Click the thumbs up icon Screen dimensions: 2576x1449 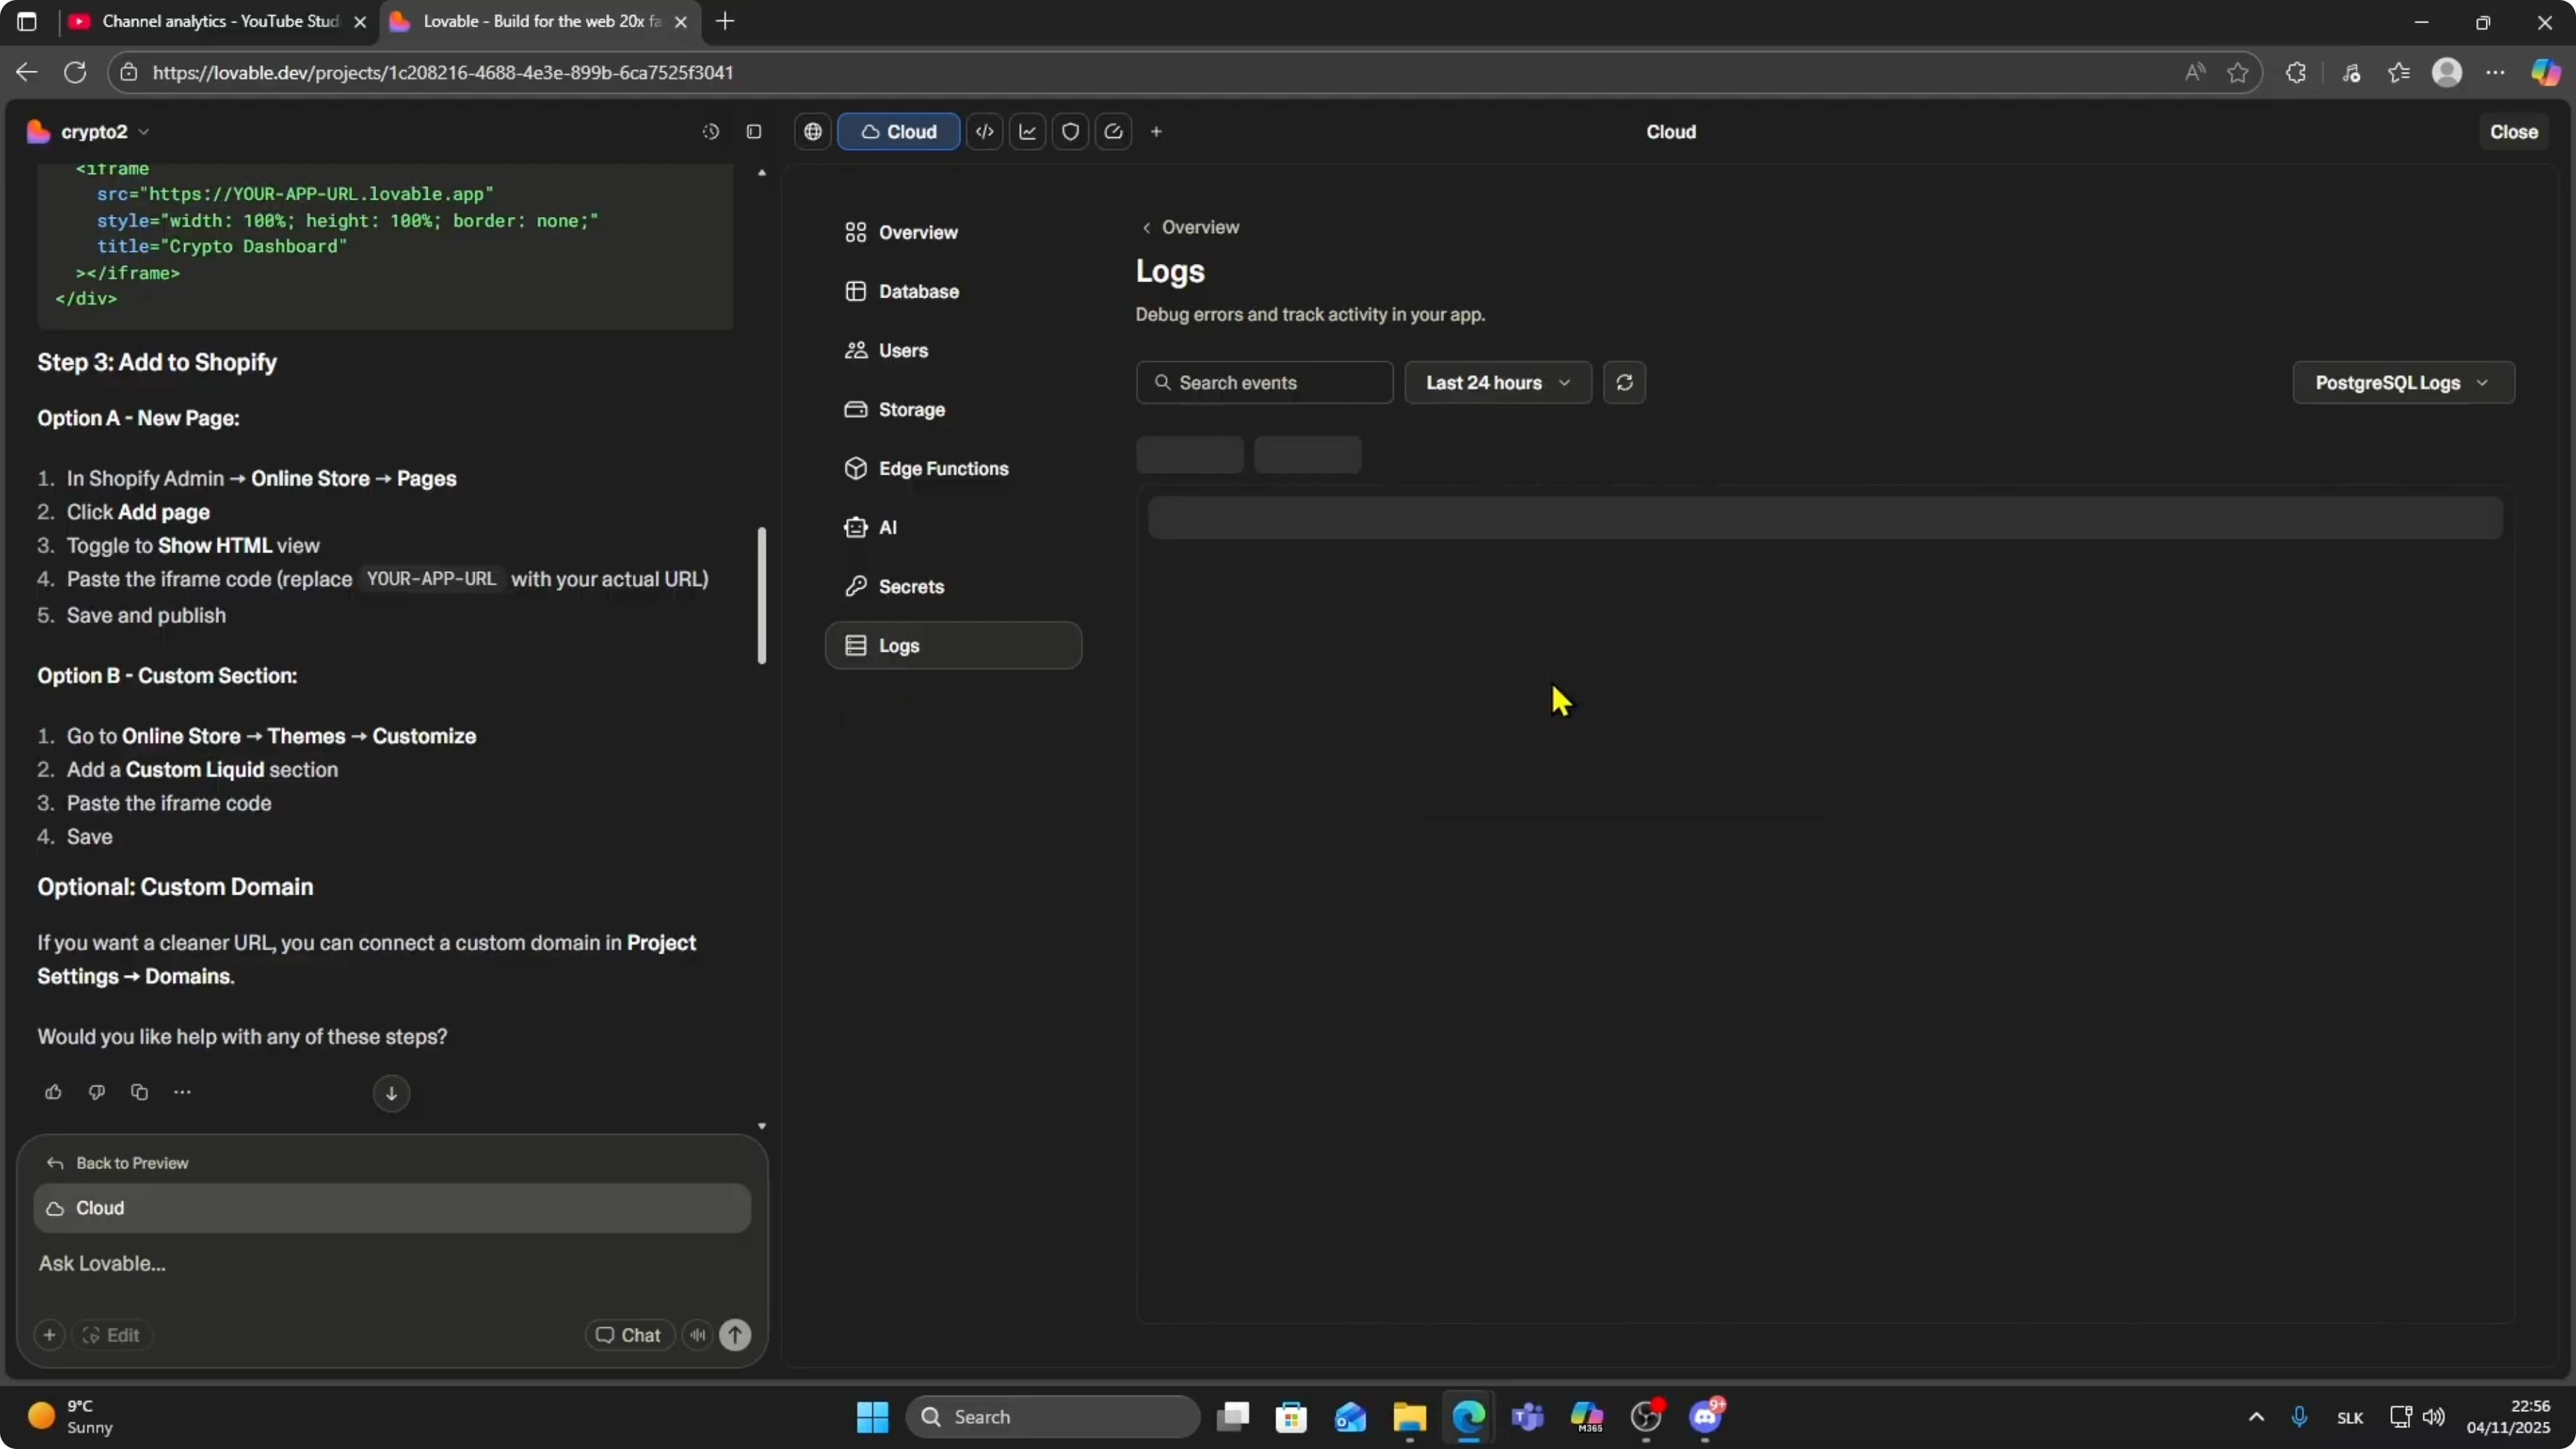point(53,1092)
